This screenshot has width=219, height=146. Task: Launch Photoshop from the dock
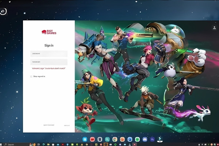click(x=152, y=139)
